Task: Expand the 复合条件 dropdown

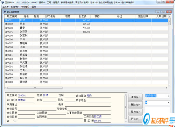Action: pyautogui.click(x=168, y=96)
